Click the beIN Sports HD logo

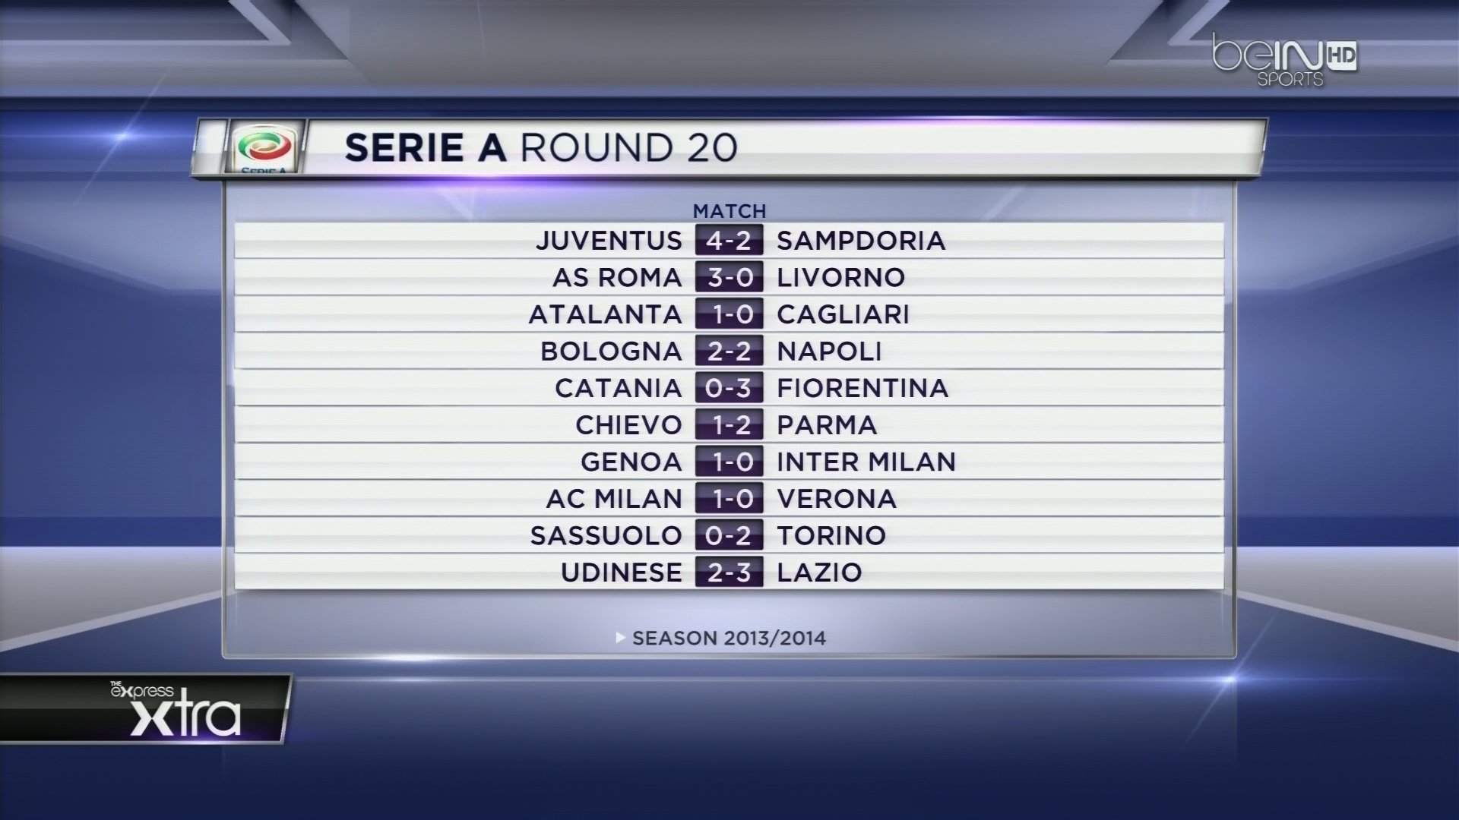click(x=1284, y=60)
